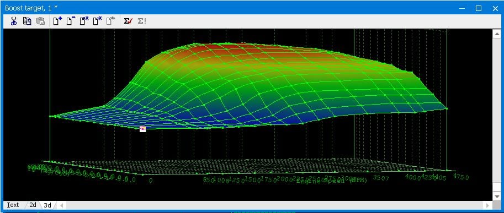Screen dimensions: 504x213
Task: Click the horizontal scrollbar left arrow
Action: [61, 205]
